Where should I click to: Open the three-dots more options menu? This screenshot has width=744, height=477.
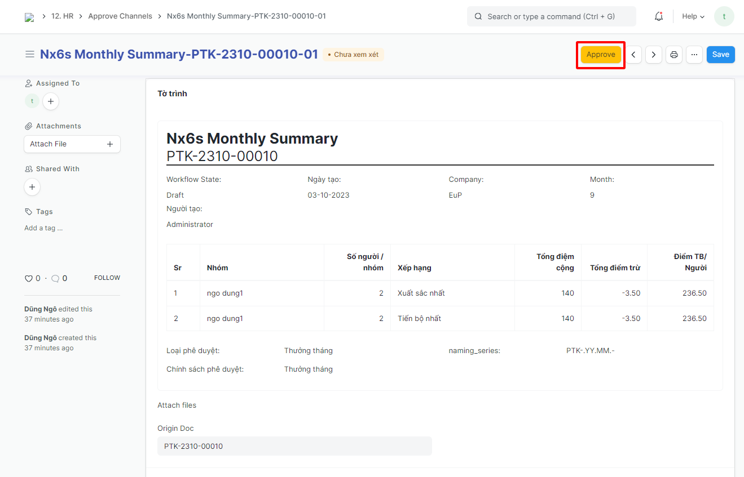(694, 55)
